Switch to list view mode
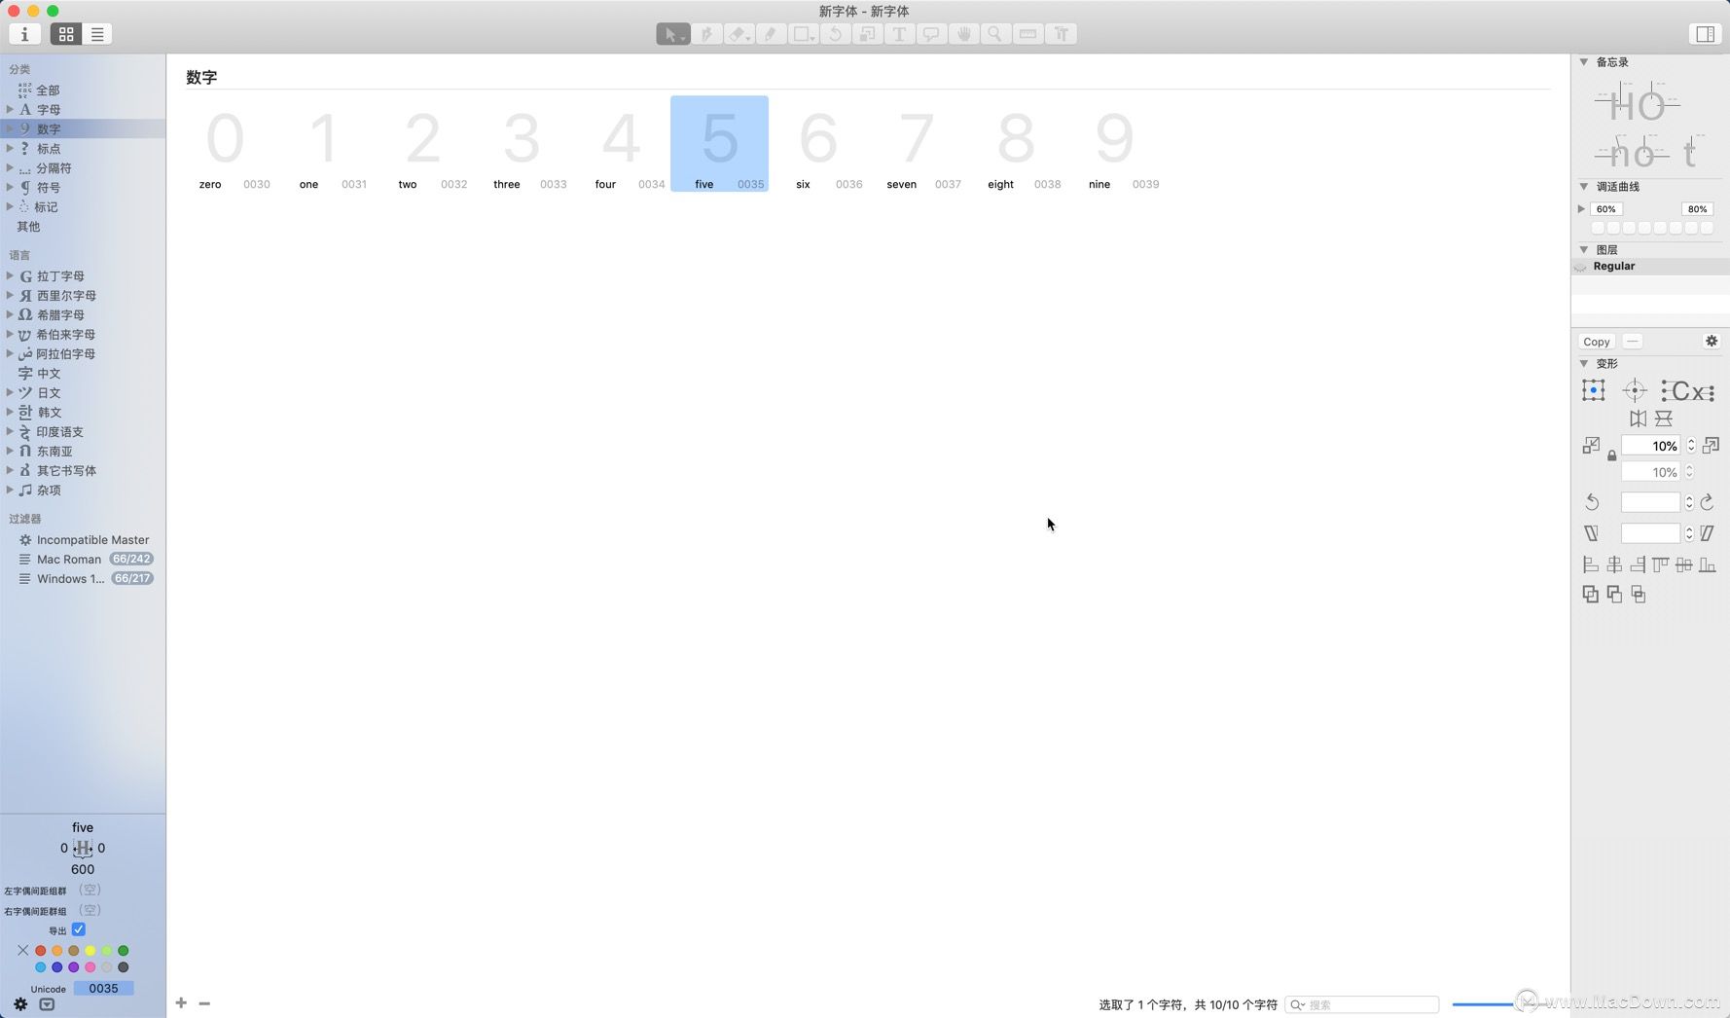The width and height of the screenshot is (1730, 1018). 97,34
